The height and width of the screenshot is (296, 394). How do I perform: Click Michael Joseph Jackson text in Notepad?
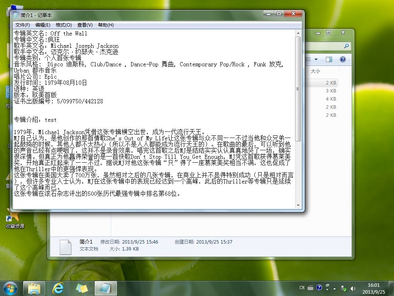(x=84, y=46)
